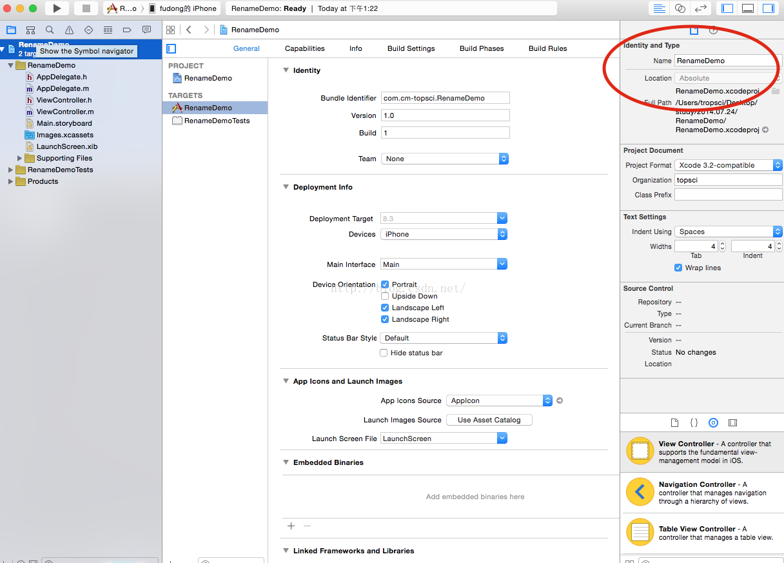Open the Devices dropdown
This screenshot has width=784, height=563.
click(444, 234)
